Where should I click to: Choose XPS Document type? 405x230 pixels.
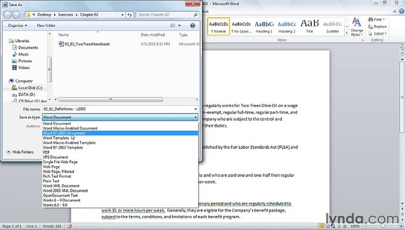[x=120, y=157]
